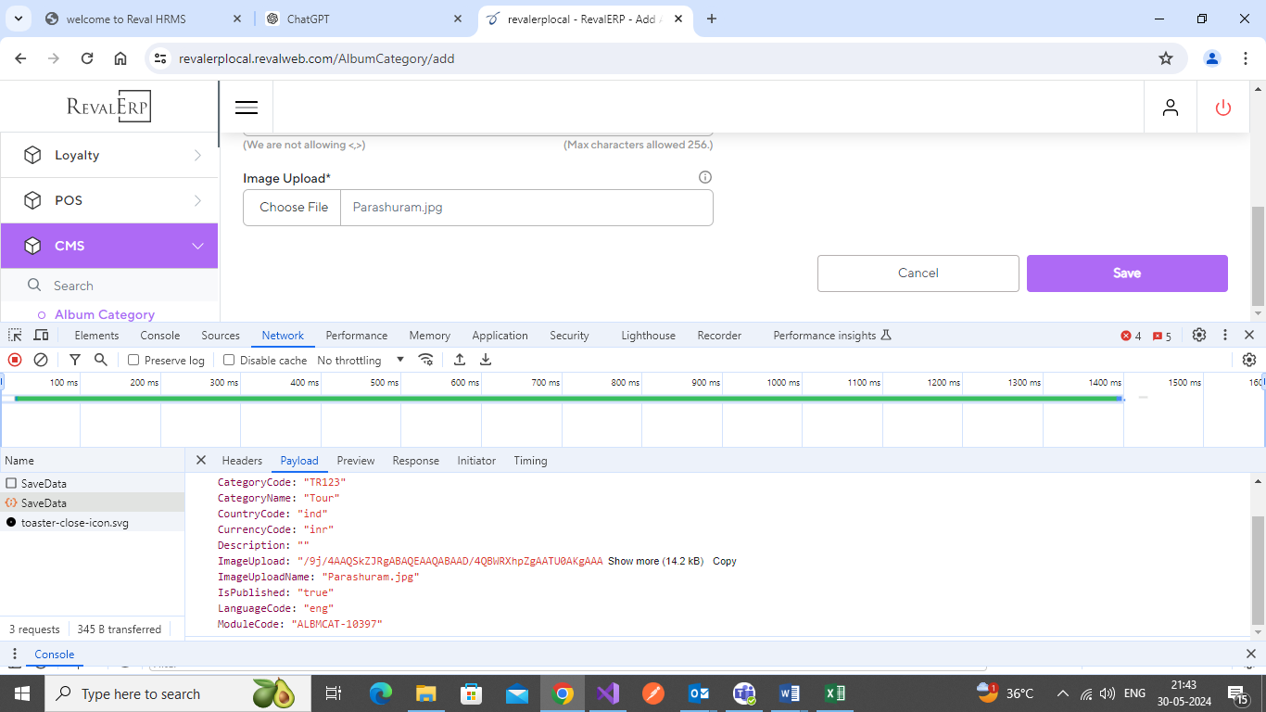
Task: Switch to the Response tab
Action: click(x=415, y=461)
